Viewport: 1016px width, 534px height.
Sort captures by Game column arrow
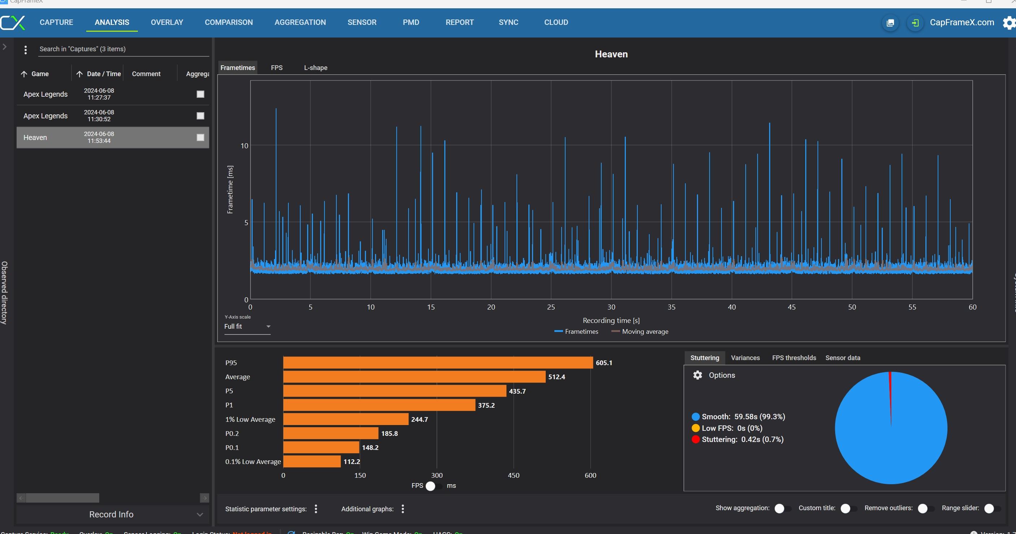[x=24, y=74]
